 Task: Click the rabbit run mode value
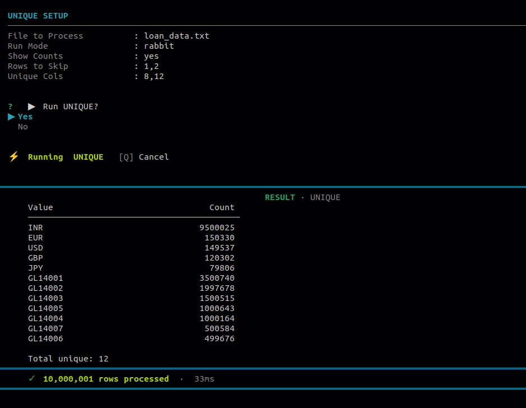[159, 46]
